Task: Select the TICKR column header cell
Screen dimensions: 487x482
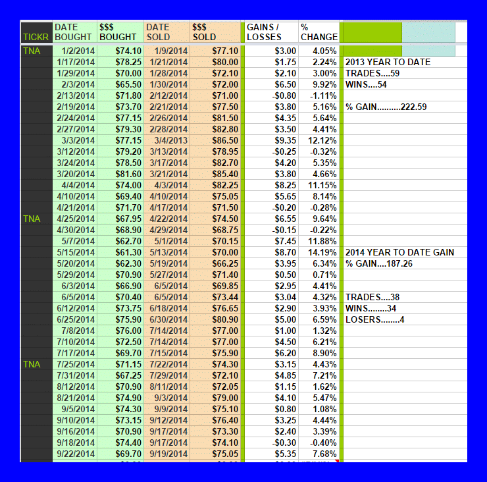Action: pyautogui.click(x=36, y=32)
